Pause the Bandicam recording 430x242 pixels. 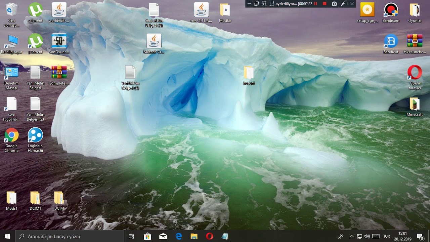(316, 4)
